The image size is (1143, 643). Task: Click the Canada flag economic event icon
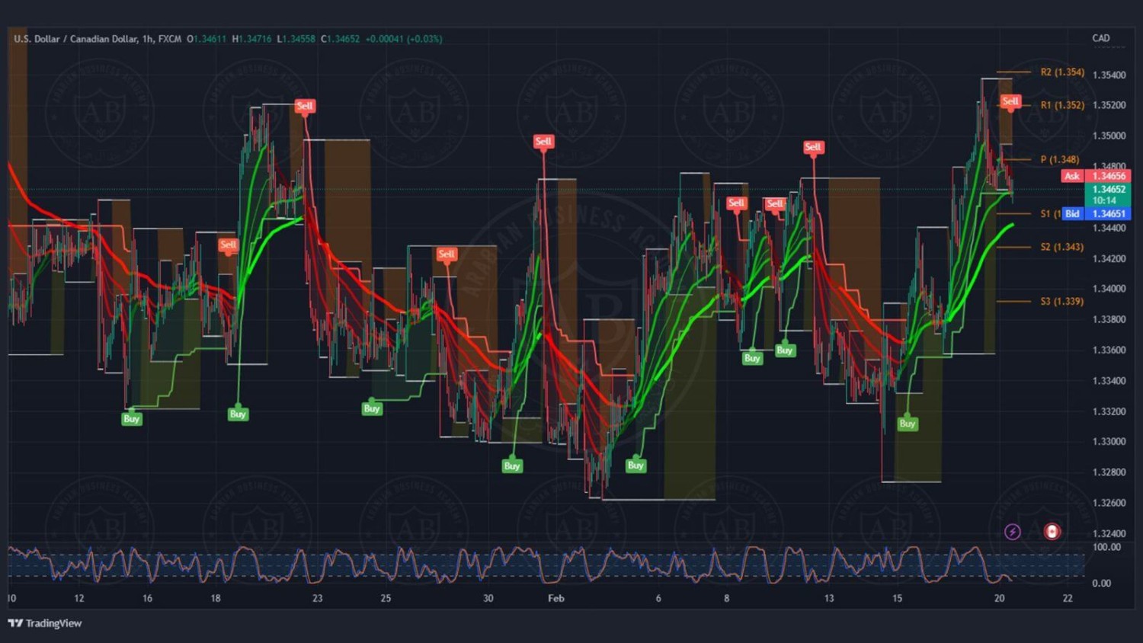(1052, 532)
